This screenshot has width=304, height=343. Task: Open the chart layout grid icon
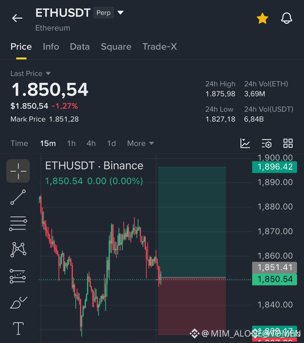click(x=288, y=144)
